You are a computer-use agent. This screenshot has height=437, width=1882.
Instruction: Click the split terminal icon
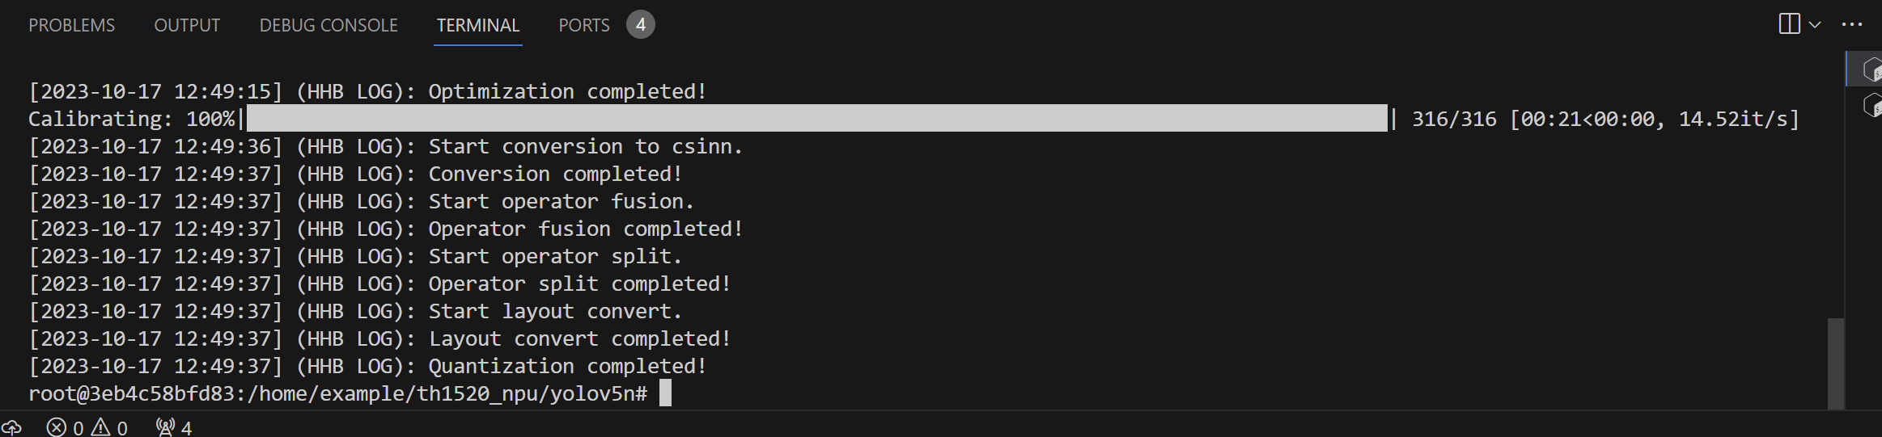1788,24
